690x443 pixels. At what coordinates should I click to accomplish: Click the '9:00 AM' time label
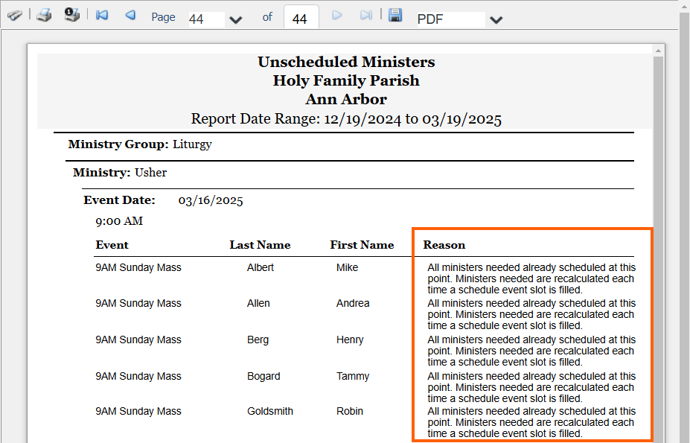(119, 221)
